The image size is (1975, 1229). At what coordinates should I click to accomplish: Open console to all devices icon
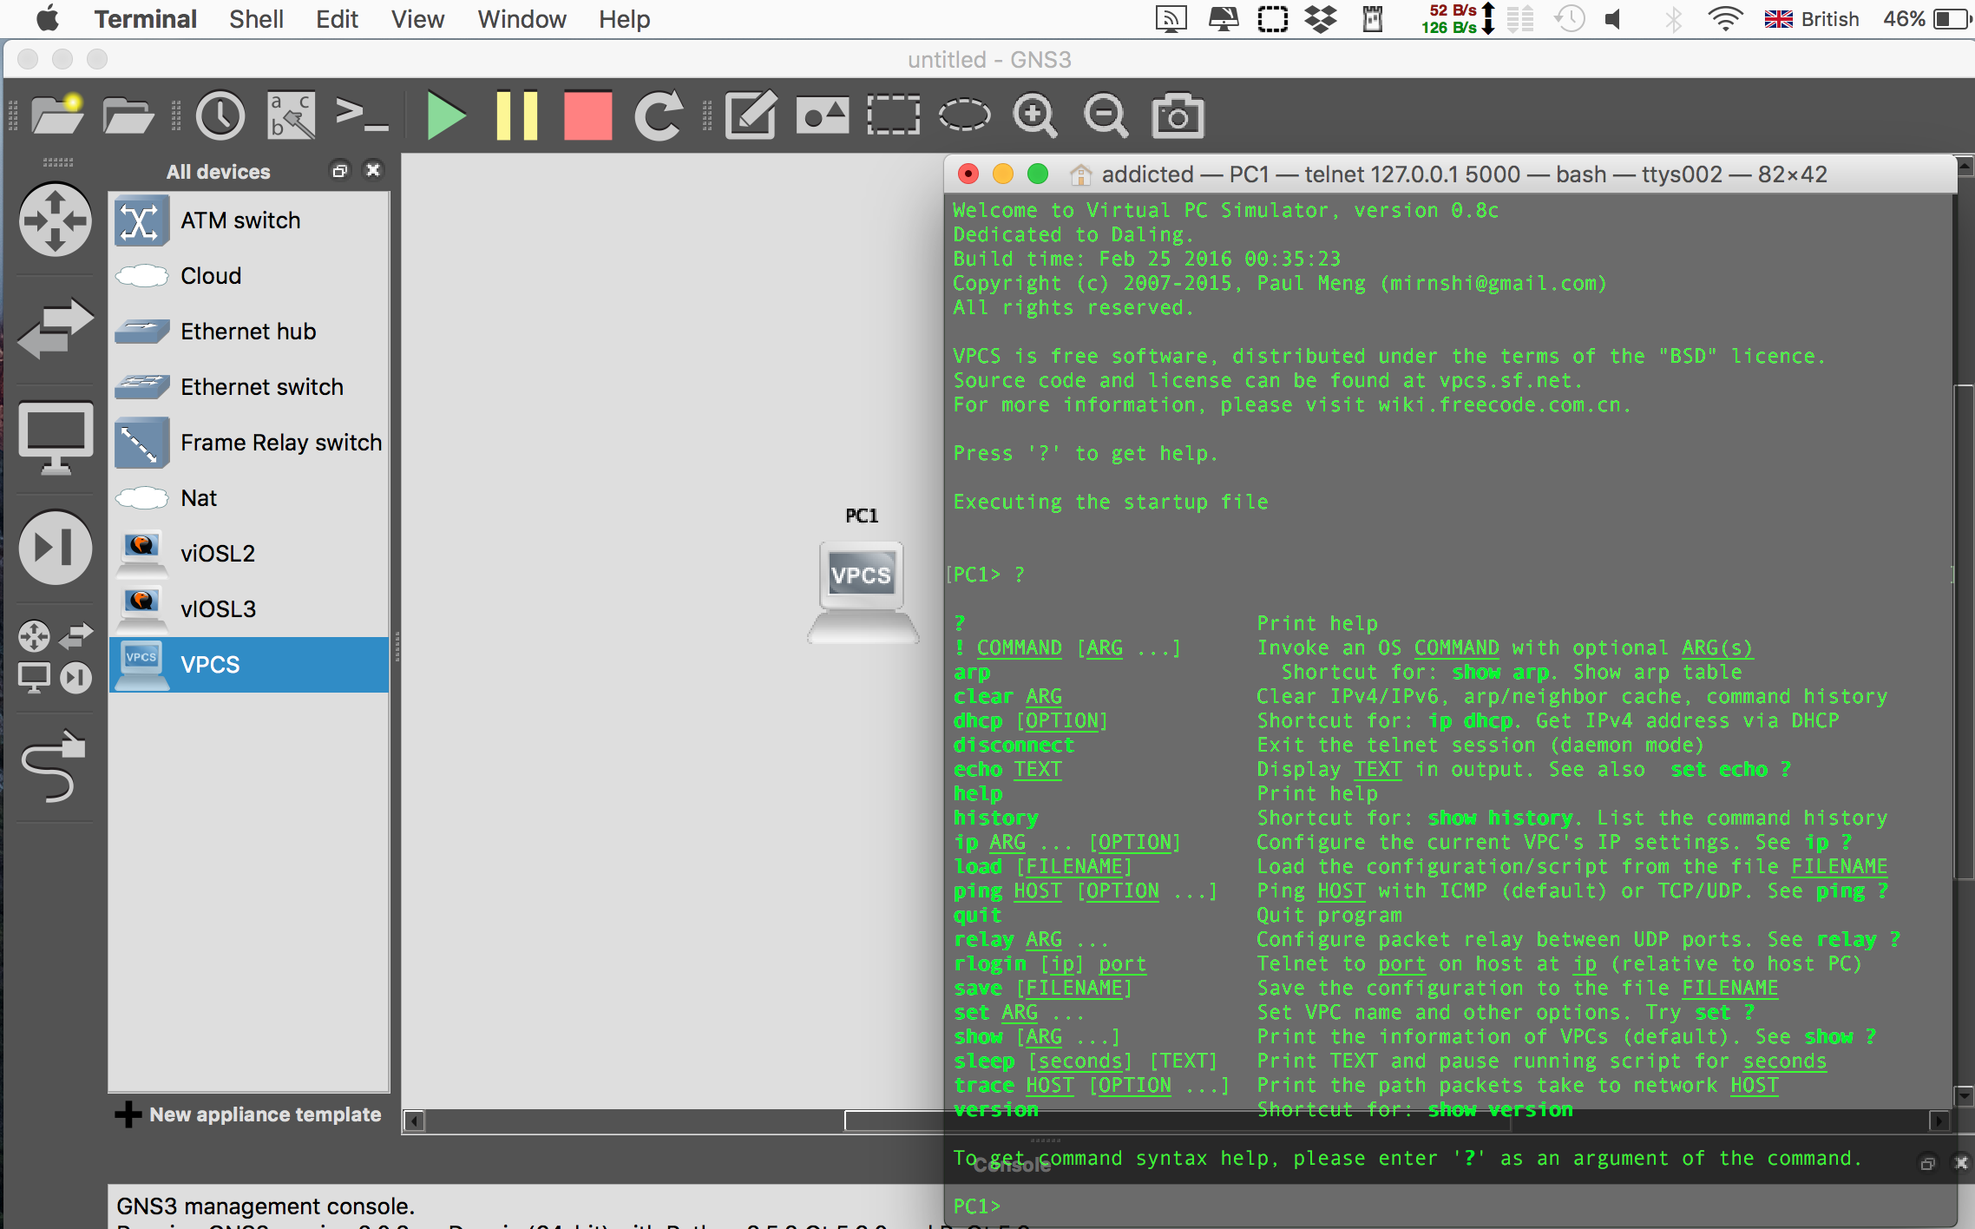coord(361,115)
